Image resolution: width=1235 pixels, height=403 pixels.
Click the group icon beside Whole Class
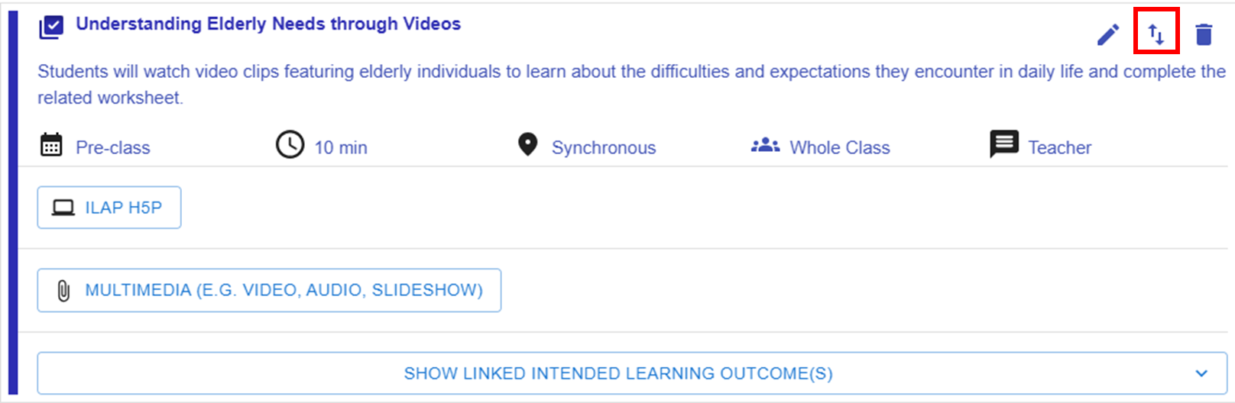click(765, 145)
